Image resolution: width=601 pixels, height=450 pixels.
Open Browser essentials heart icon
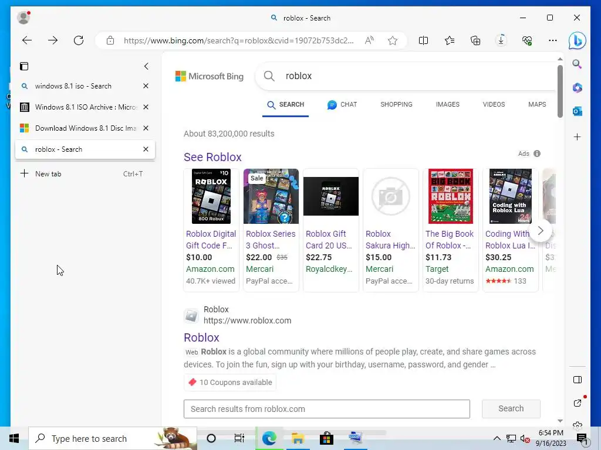527,40
